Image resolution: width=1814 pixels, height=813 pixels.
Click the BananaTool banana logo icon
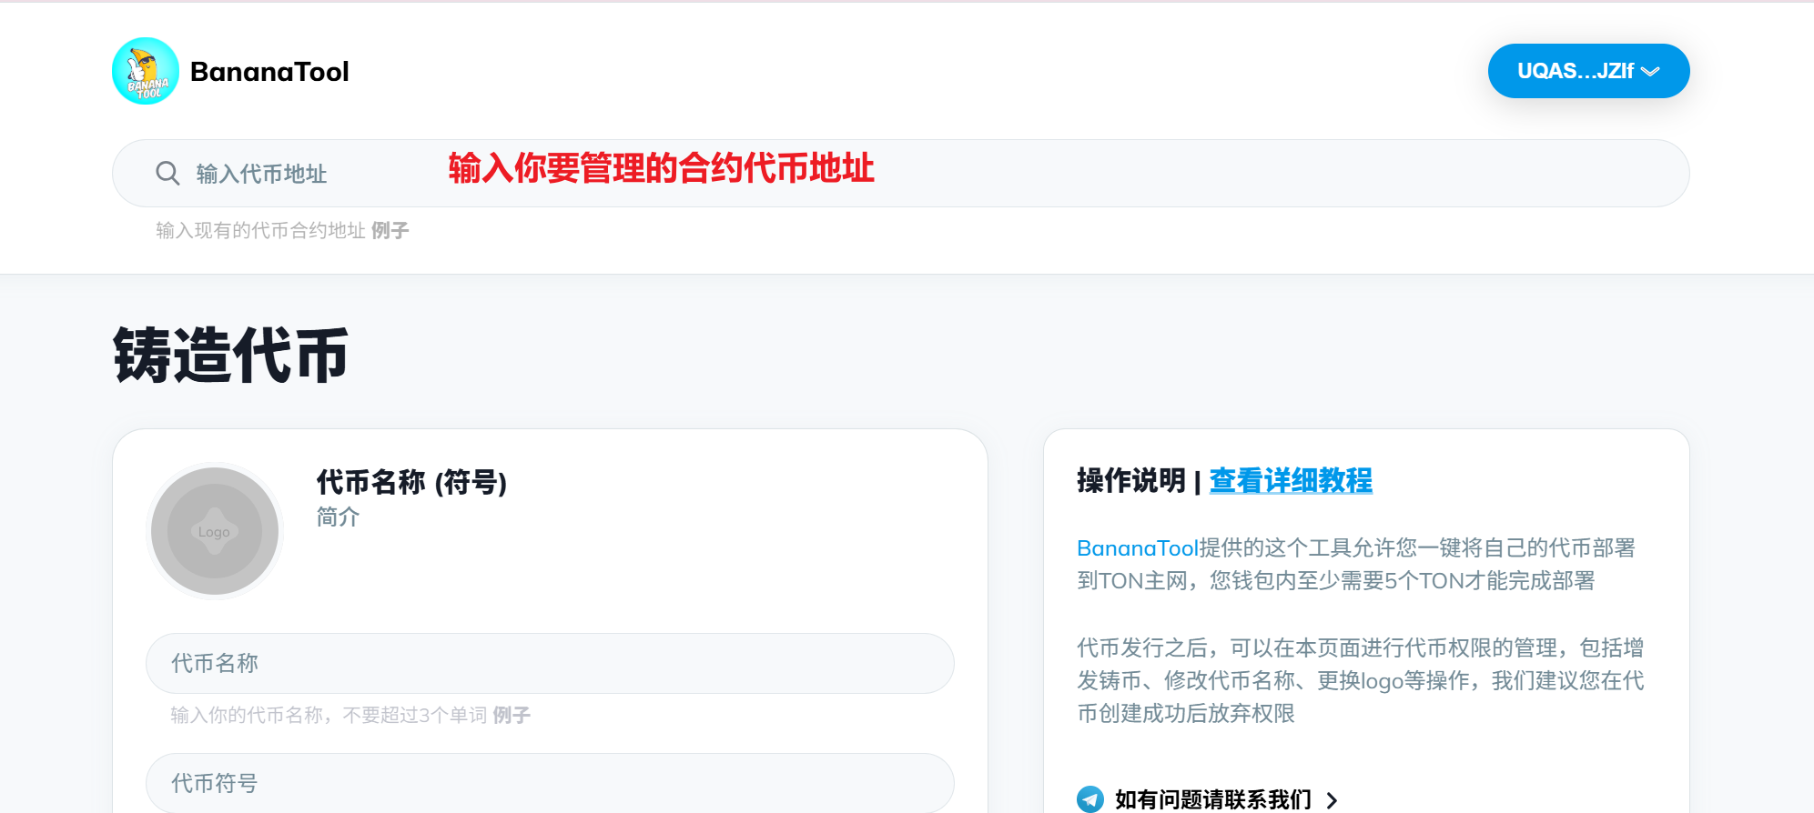point(146,71)
